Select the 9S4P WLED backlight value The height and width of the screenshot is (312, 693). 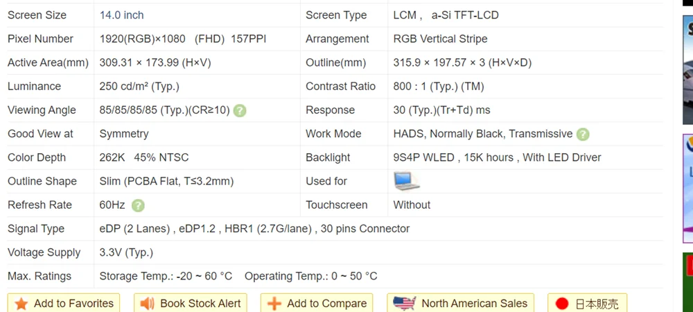click(423, 157)
